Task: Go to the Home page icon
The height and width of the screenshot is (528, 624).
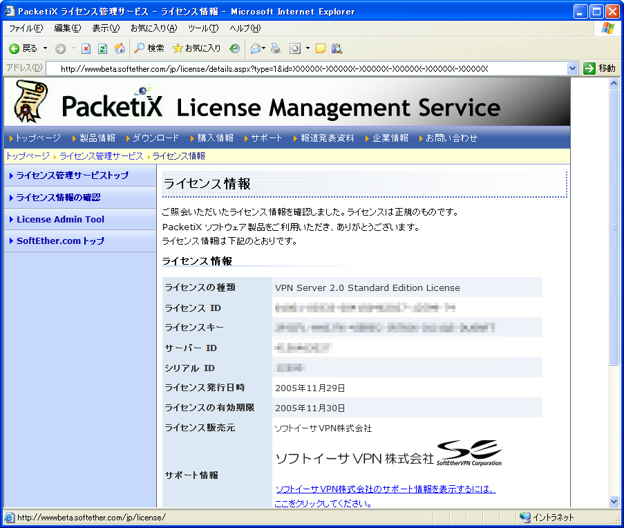Action: [120, 48]
